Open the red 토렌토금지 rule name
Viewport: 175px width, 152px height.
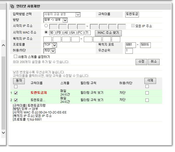point(39,93)
